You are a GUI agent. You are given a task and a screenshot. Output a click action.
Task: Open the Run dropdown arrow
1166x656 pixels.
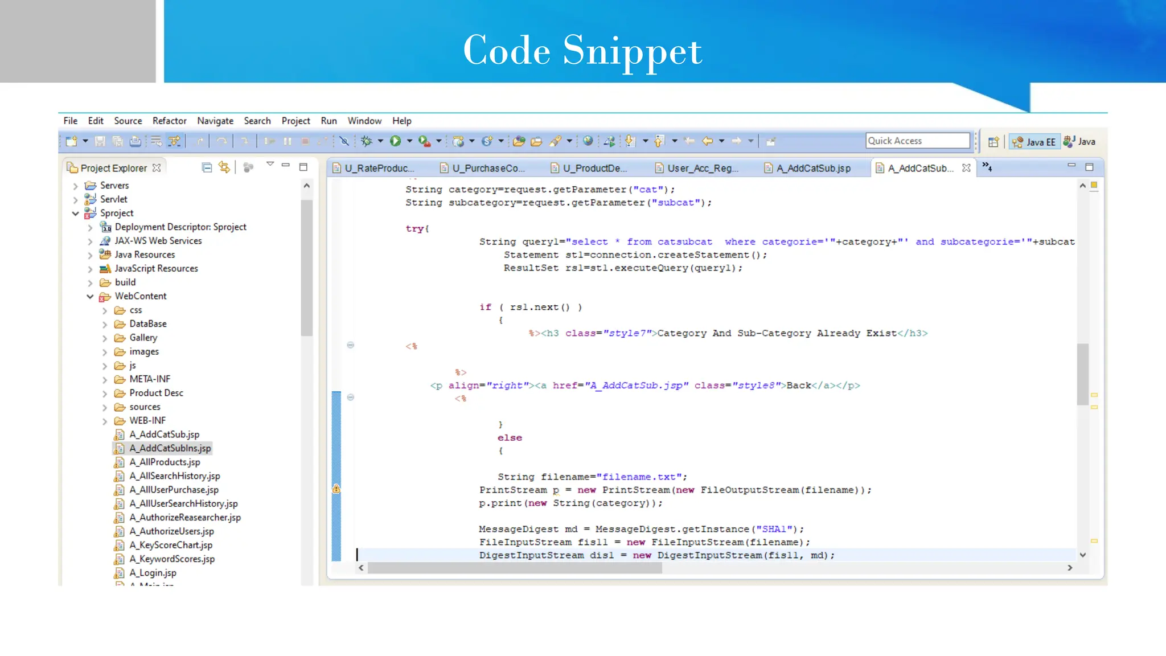click(409, 141)
